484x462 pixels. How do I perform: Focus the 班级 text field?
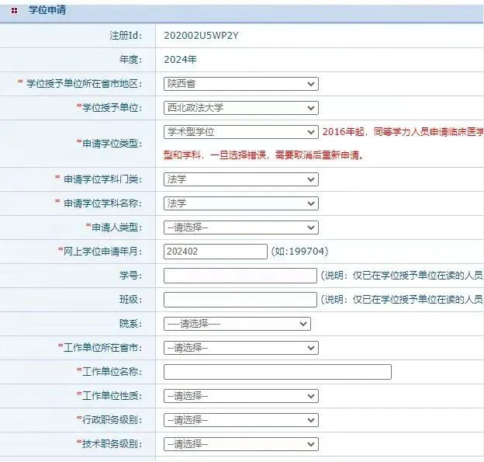tap(240, 300)
